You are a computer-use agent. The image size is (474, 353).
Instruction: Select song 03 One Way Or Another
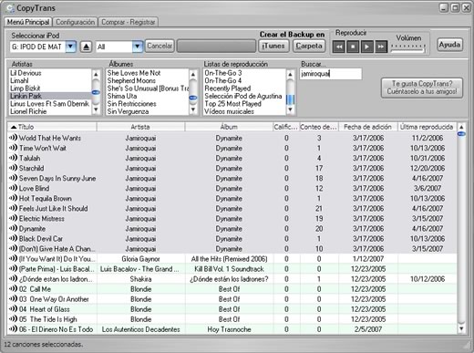coord(232,299)
